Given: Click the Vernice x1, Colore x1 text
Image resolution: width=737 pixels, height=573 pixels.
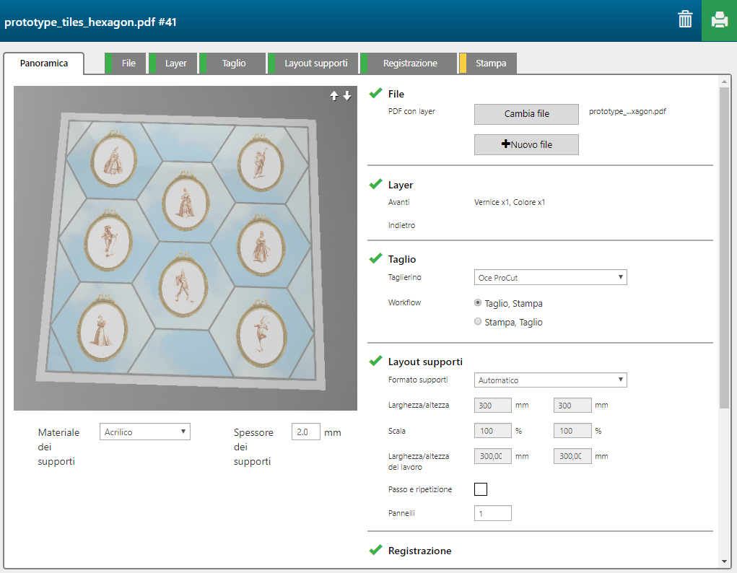Looking at the screenshot, I should coord(510,202).
